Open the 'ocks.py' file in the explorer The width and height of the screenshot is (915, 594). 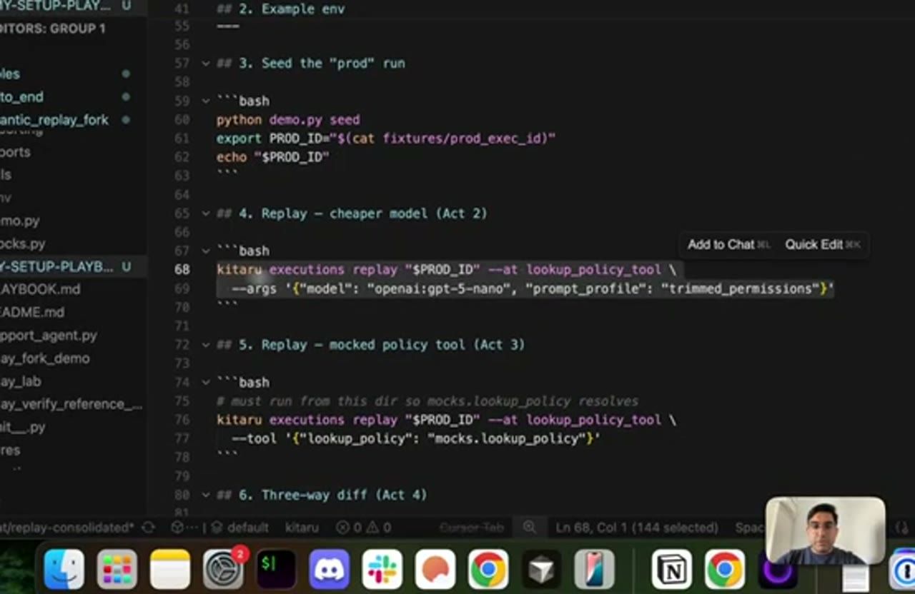(x=23, y=243)
